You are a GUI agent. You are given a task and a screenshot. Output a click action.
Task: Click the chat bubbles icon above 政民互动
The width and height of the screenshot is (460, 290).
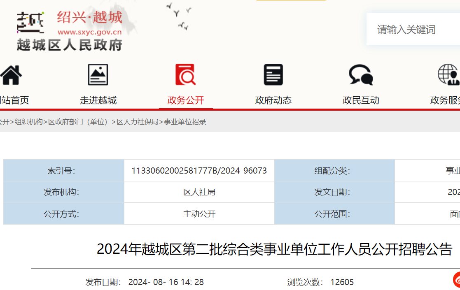pos(361,75)
